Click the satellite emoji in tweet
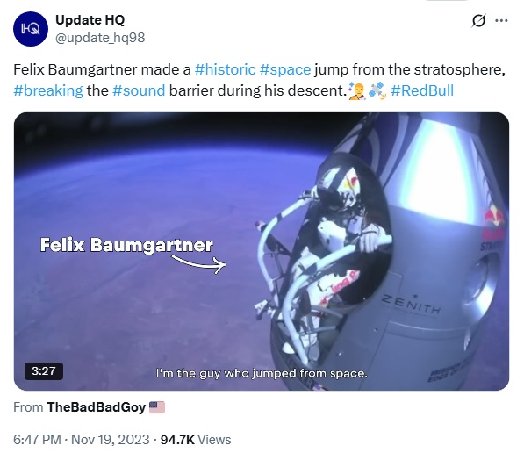 [x=377, y=91]
